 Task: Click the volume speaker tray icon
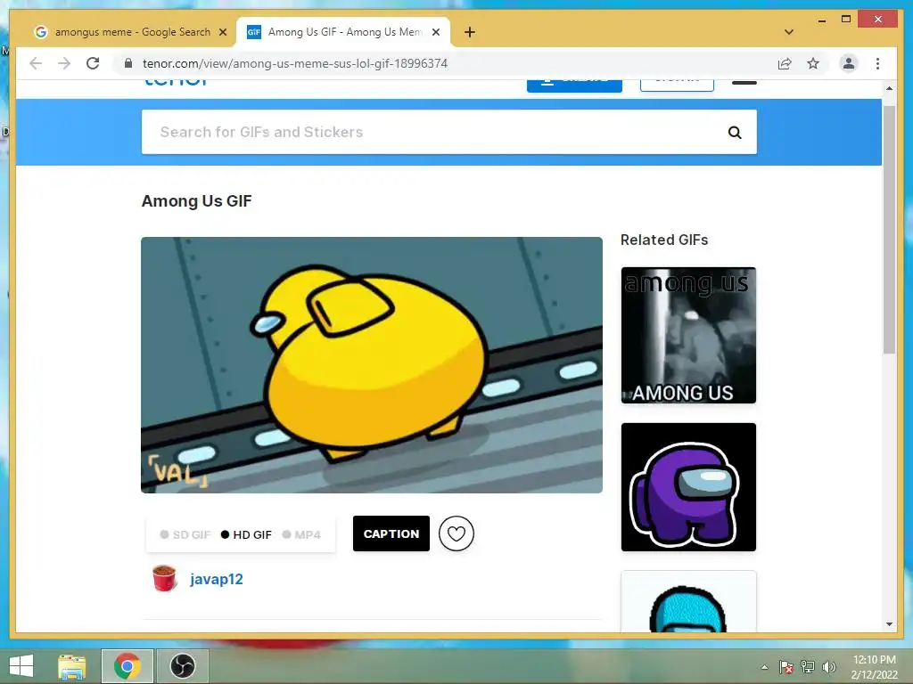click(x=828, y=667)
